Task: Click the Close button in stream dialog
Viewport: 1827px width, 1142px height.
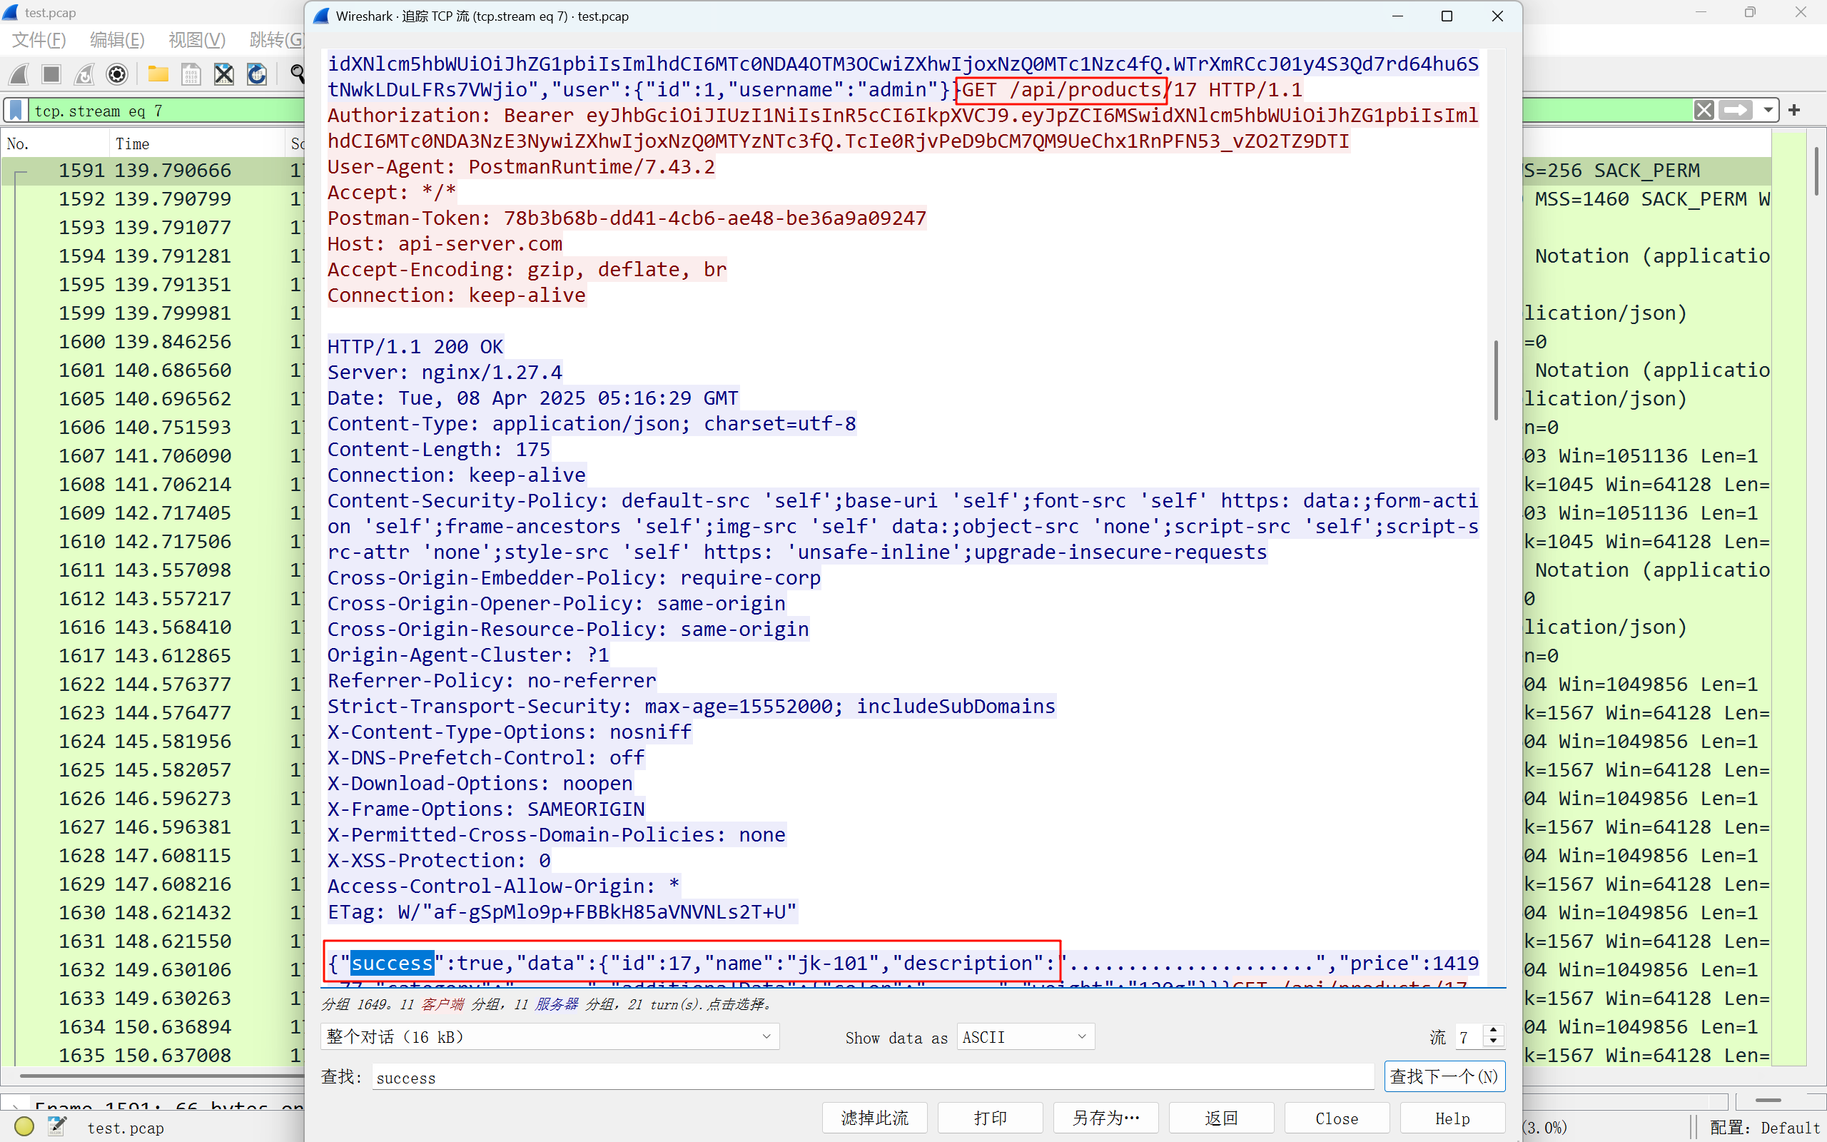Action: pos(1337,1118)
